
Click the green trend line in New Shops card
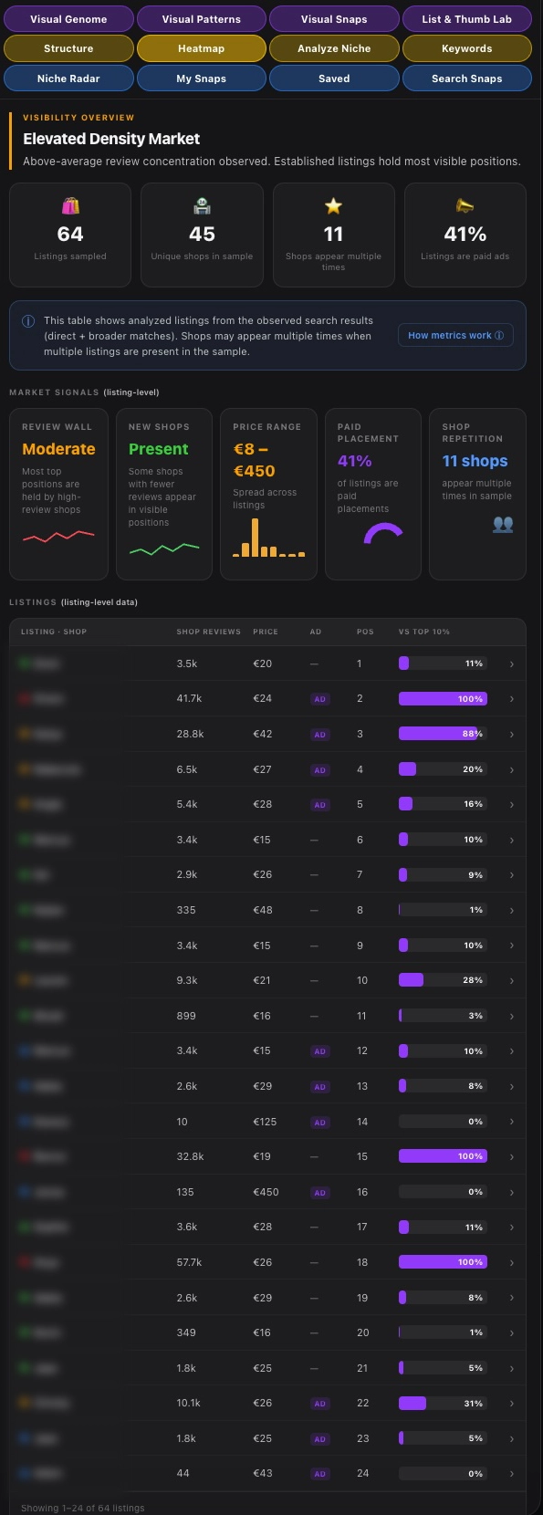164,549
